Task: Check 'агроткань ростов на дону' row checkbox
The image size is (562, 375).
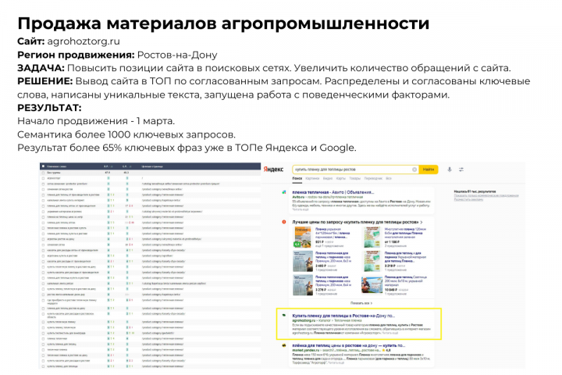Action: [44, 239]
